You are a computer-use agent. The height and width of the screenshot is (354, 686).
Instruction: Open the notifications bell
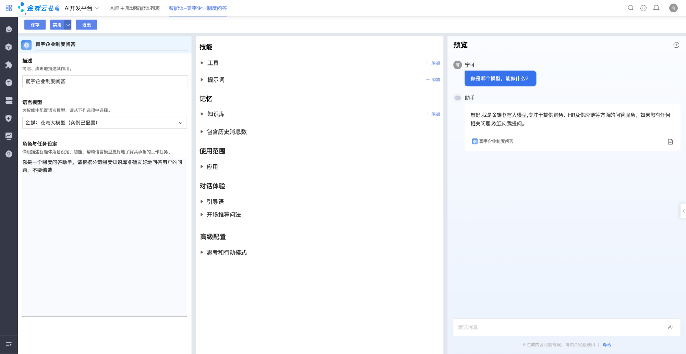656,8
